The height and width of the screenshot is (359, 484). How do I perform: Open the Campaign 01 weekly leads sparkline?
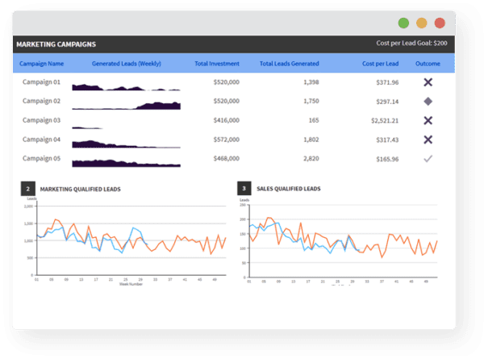pos(127,87)
